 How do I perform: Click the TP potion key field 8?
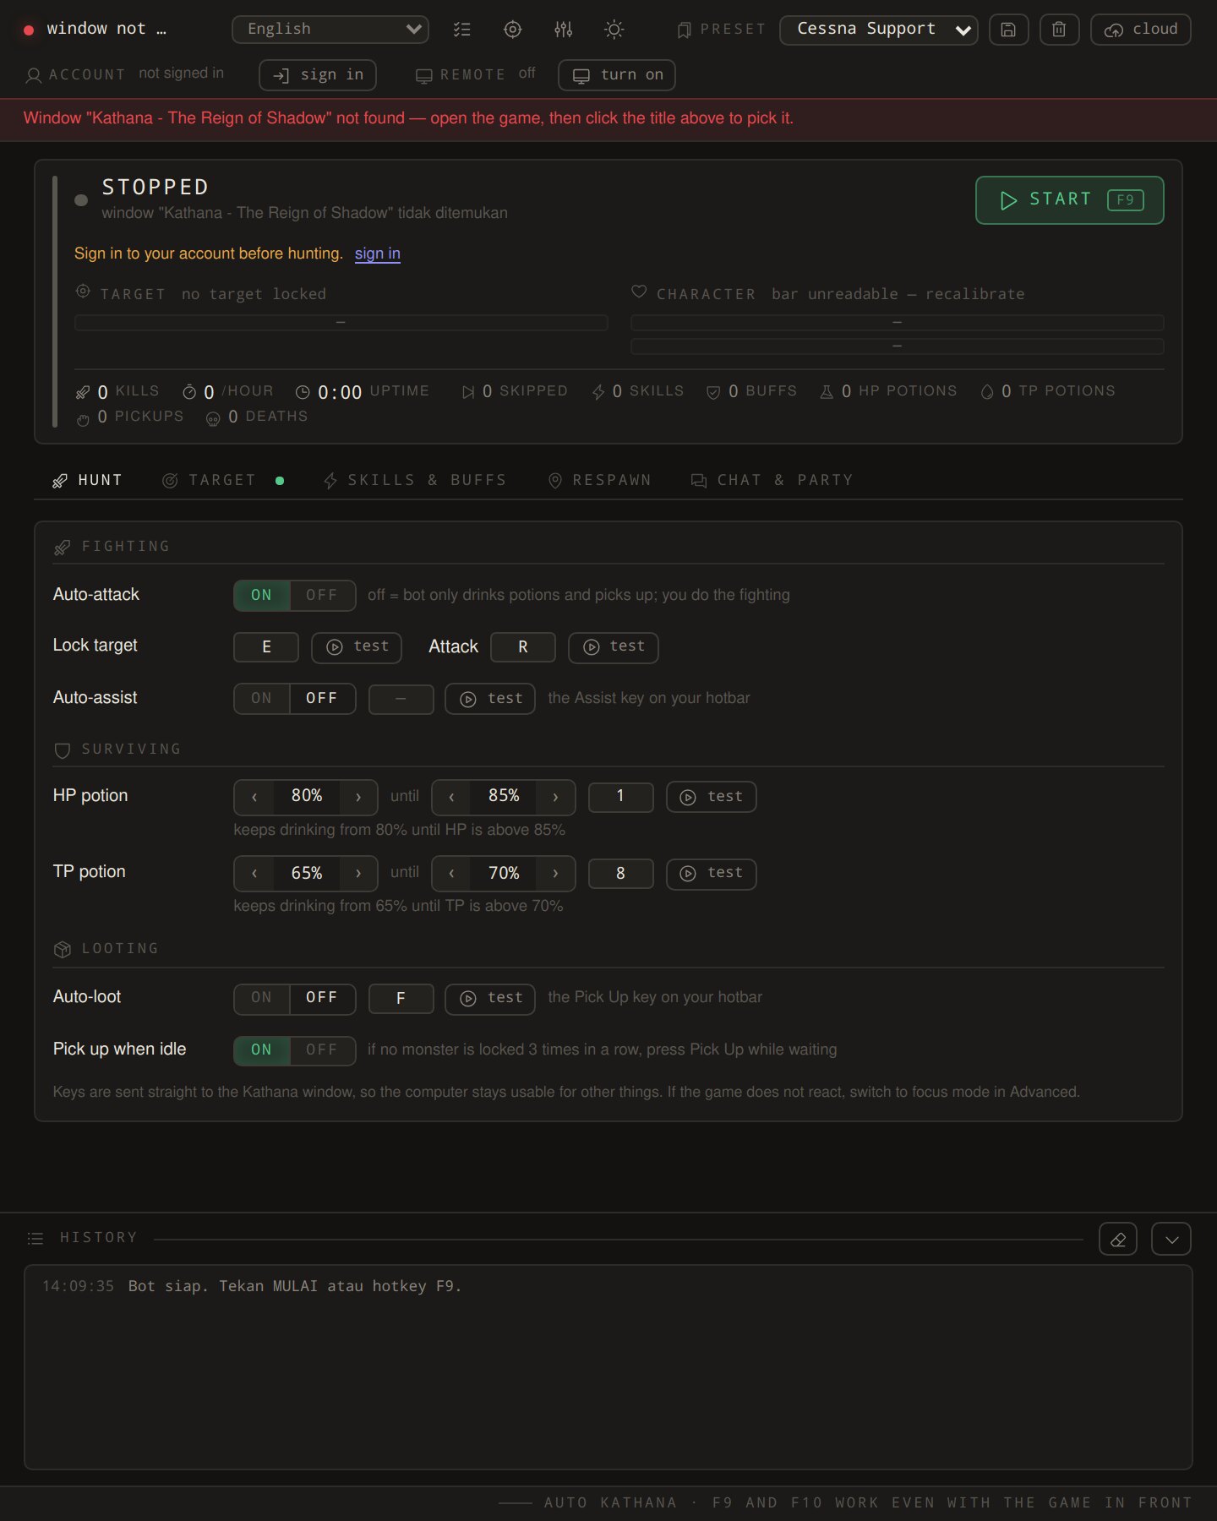tap(621, 874)
